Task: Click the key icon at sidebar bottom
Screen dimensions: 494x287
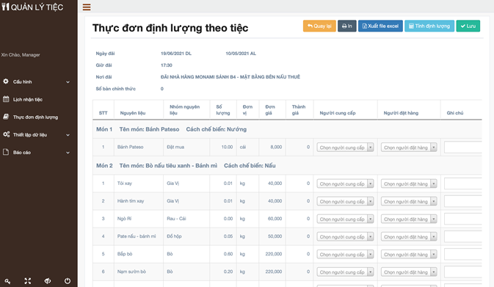Action: coord(7,281)
